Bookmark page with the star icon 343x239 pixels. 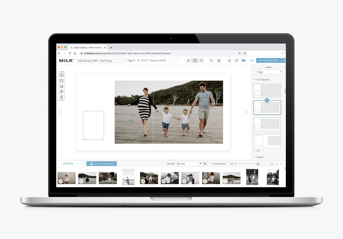(245, 53)
